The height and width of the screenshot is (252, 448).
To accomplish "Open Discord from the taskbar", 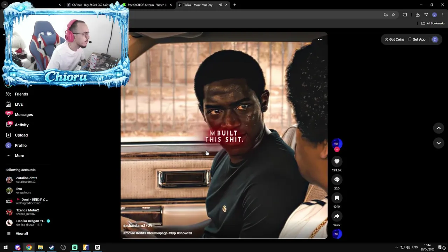I will tap(17, 247).
